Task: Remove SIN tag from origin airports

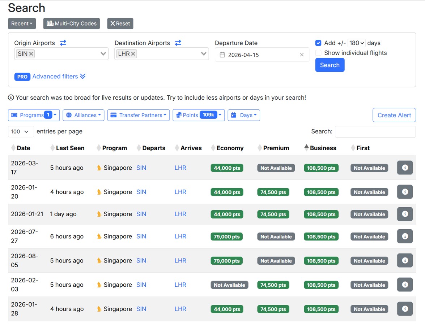Action: 31,54
